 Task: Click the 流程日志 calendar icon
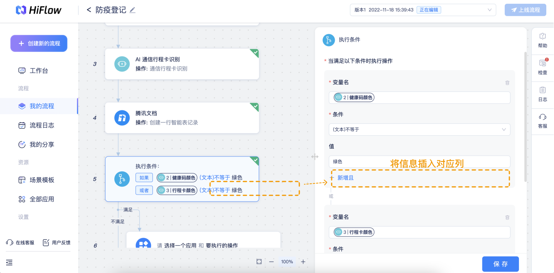tap(22, 125)
